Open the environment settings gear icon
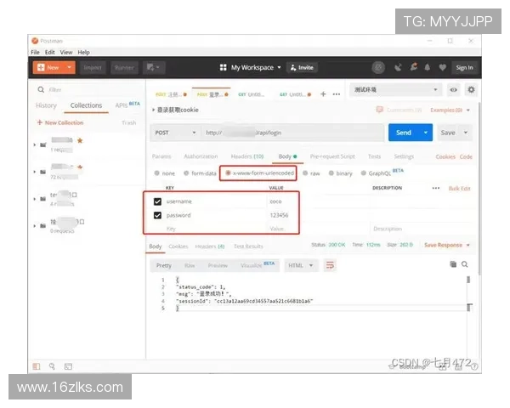Image resolution: width=510 pixels, height=408 pixels. pos(471,89)
